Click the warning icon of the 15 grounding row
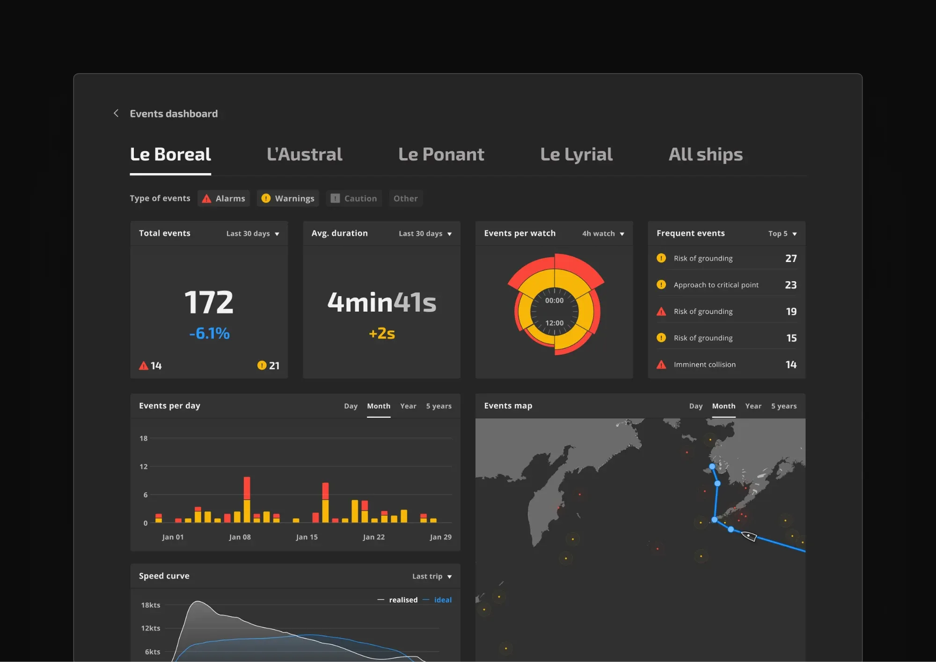This screenshot has width=936, height=662. point(661,338)
